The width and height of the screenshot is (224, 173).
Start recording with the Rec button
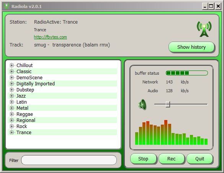tap(171, 159)
